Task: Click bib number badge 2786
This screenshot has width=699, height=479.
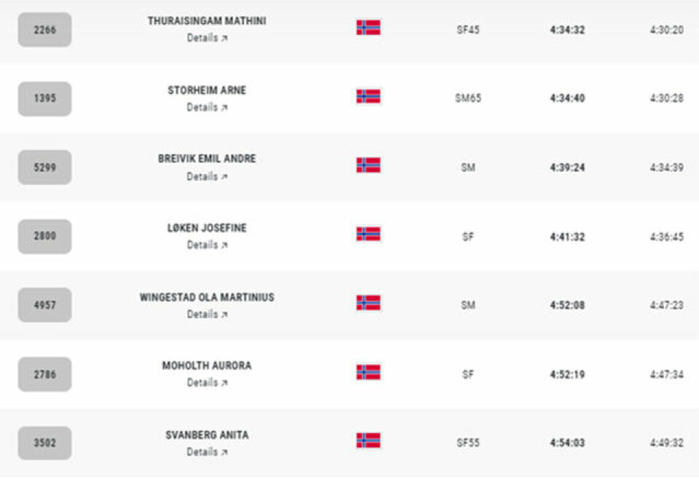Action: [x=44, y=374]
